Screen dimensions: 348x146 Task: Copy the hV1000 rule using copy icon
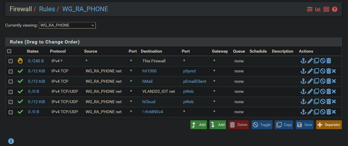click(x=316, y=71)
